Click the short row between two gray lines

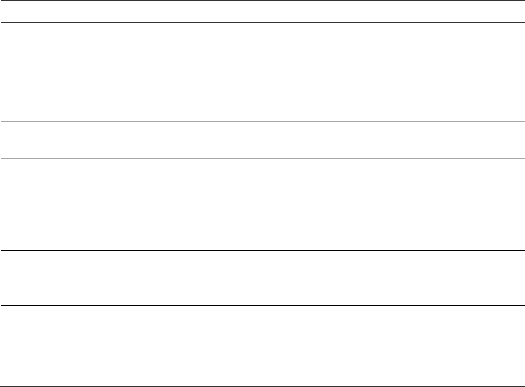pos(262,140)
